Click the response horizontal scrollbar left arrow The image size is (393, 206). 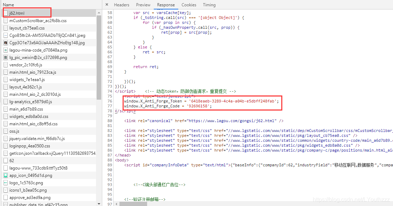coord(117,204)
